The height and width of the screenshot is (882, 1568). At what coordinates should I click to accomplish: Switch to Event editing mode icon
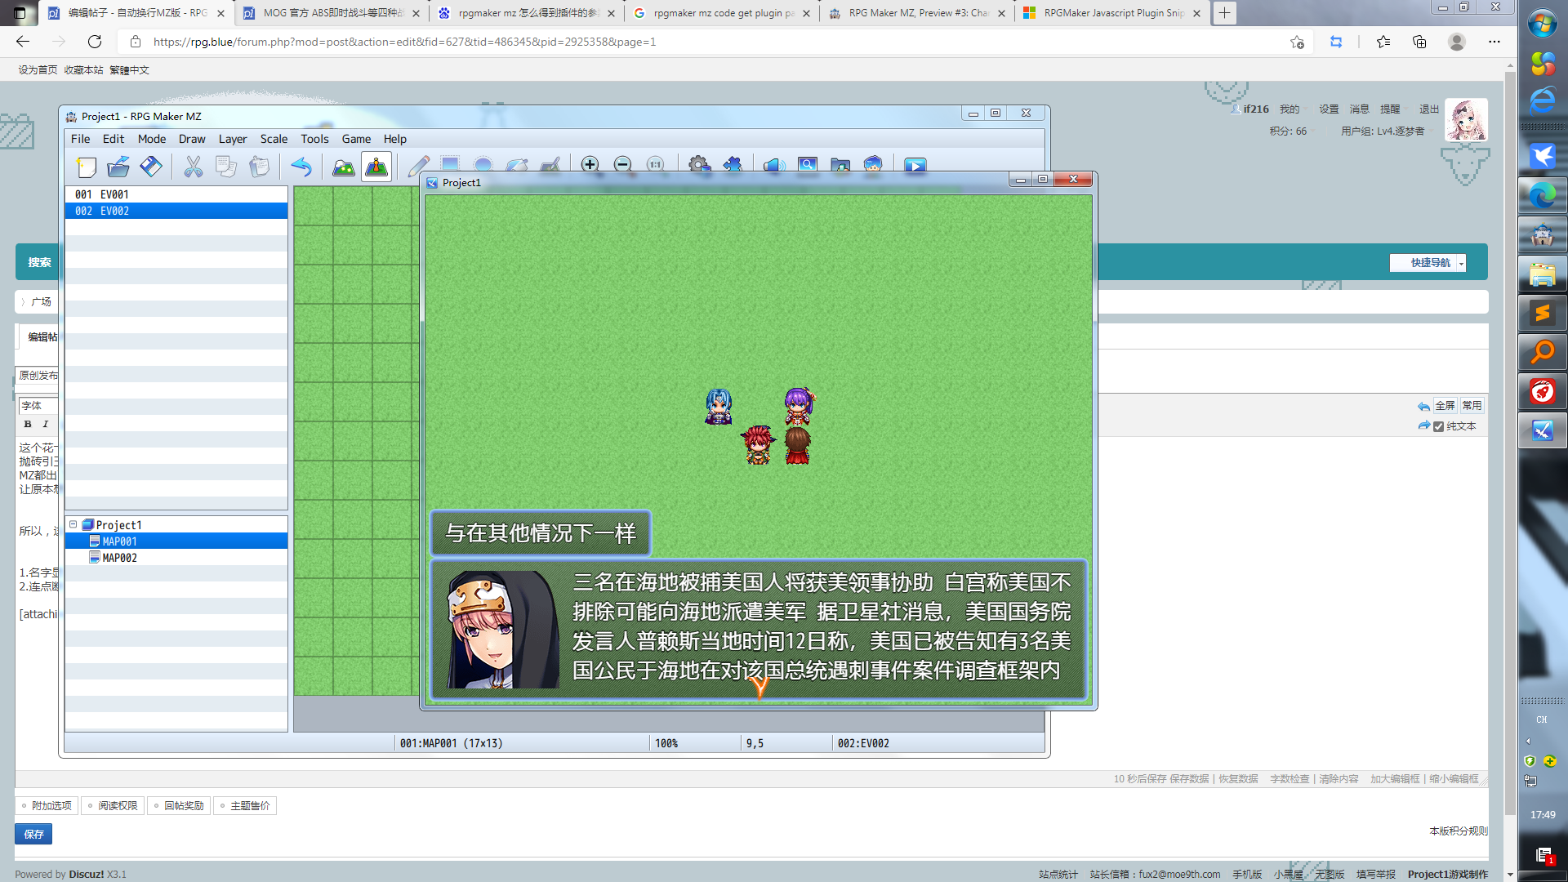coord(376,167)
